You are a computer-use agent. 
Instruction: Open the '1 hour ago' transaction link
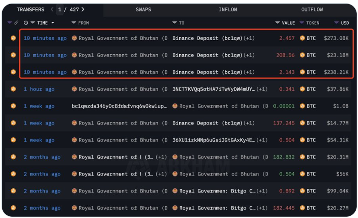[x=39, y=89]
